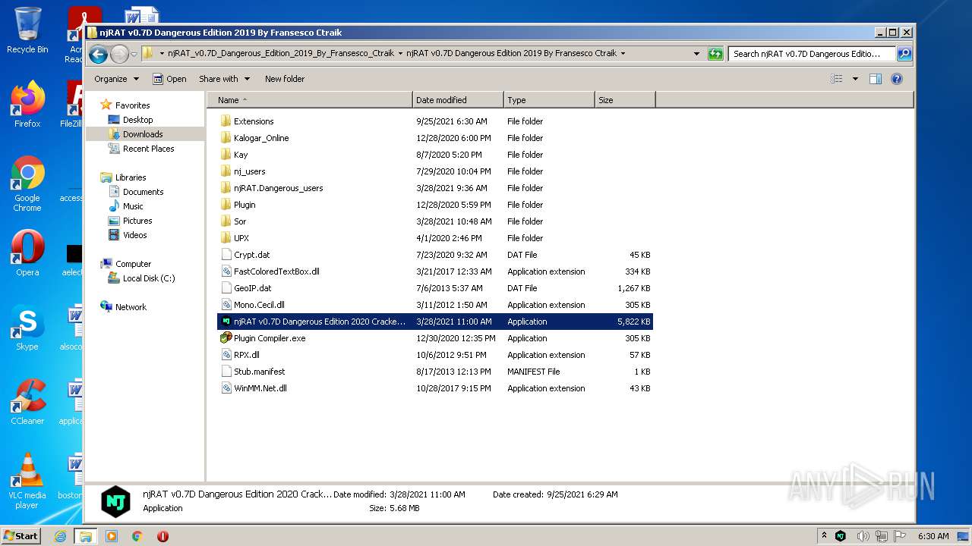Open recent pages dropdown beside Forward arrow
This screenshot has height=546, width=972.
tap(134, 54)
